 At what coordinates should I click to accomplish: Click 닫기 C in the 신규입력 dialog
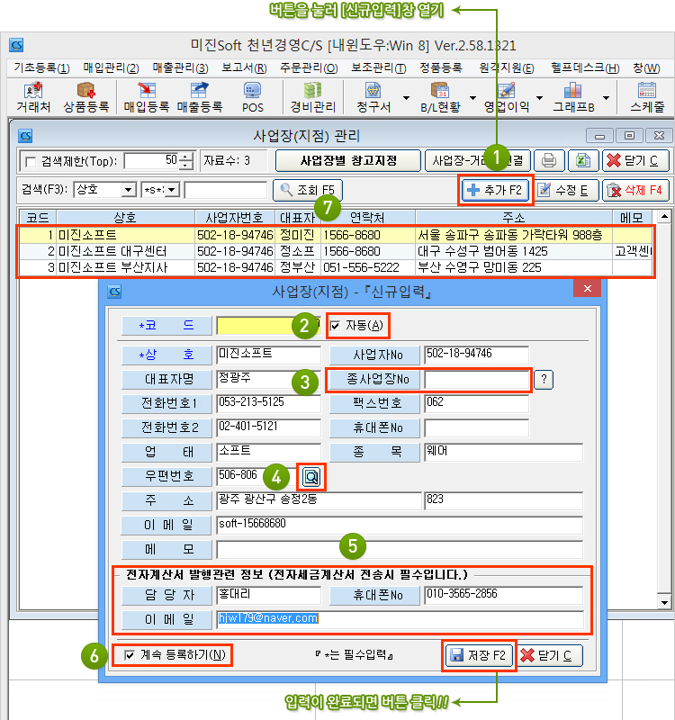(550, 655)
